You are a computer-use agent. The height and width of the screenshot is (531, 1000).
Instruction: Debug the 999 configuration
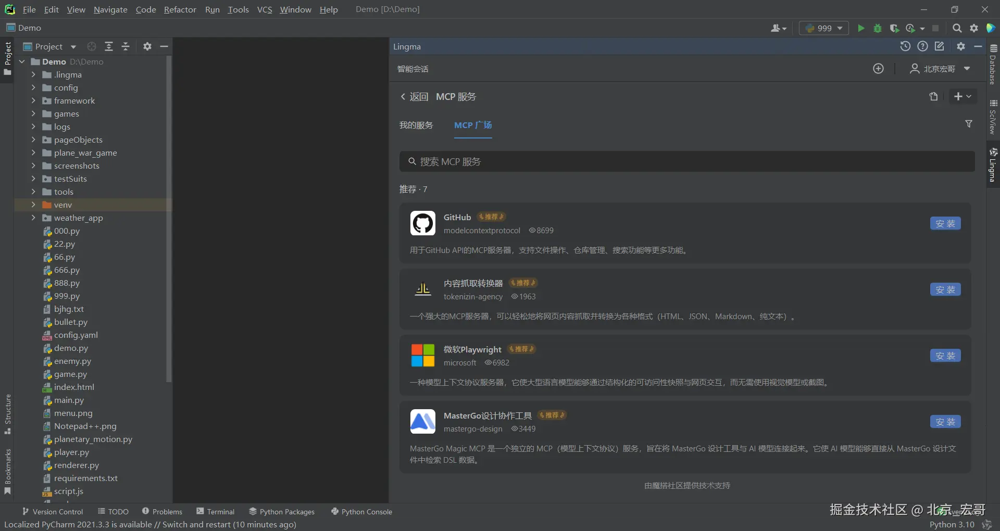point(878,28)
